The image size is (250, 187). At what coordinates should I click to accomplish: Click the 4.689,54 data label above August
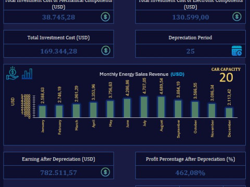click(x=161, y=86)
